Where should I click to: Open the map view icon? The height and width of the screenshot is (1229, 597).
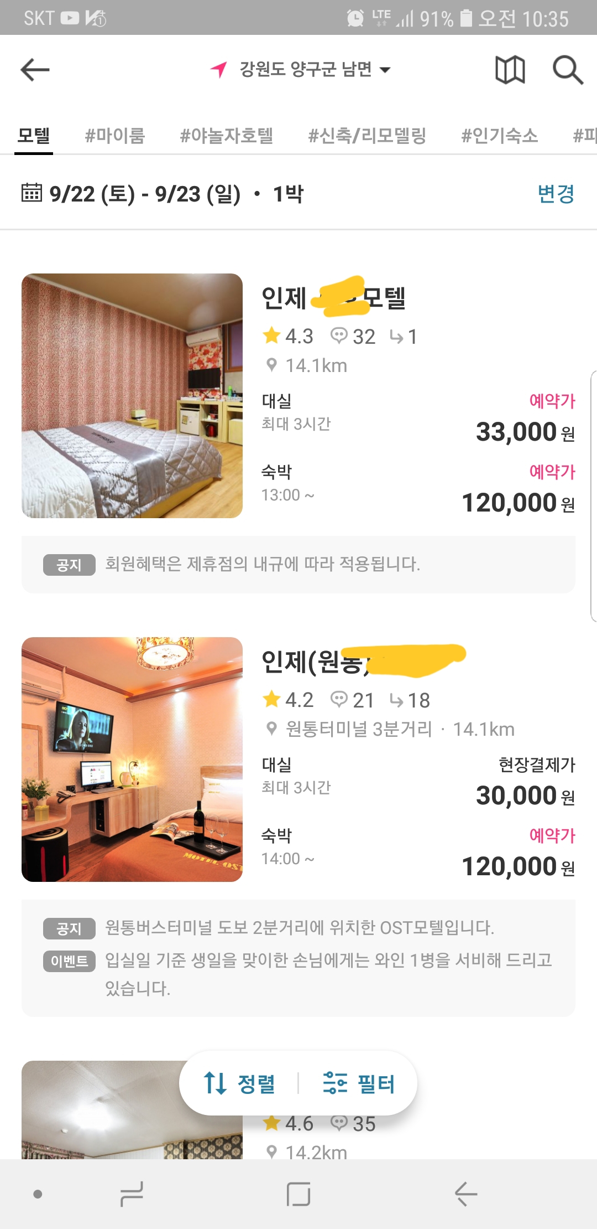(510, 70)
